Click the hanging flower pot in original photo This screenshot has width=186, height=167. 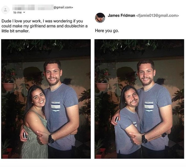tap(9, 86)
